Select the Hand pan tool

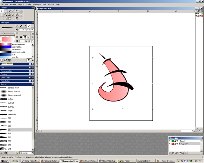coord(6,11)
